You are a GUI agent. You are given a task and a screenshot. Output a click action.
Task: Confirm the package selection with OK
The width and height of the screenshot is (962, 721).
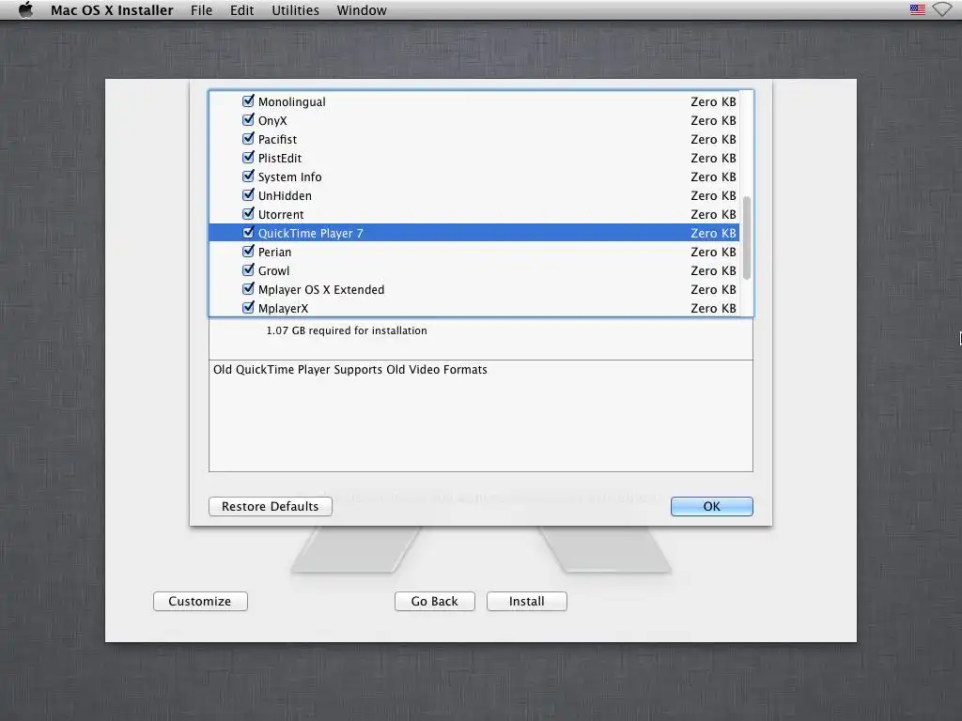click(712, 506)
